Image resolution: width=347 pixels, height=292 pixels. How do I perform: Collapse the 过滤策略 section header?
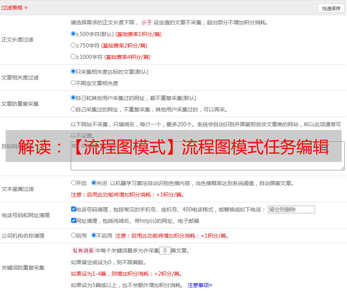coord(14,8)
